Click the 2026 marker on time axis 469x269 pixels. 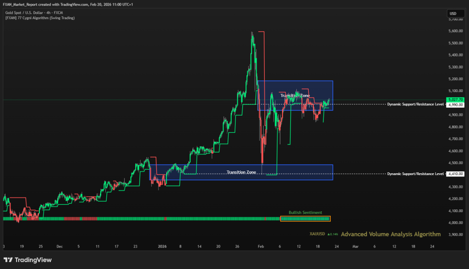point(162,246)
